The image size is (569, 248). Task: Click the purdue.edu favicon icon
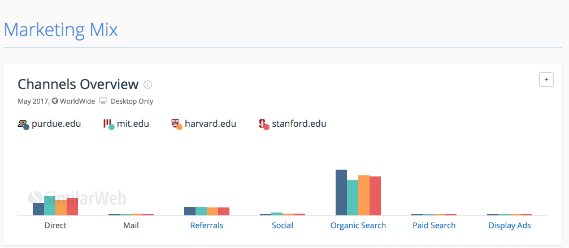point(23,124)
